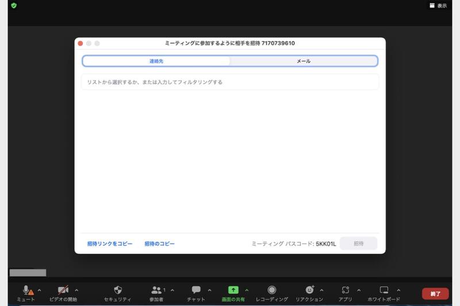Open share screen options caret
Screen dimensions: 460x306
point(247,290)
